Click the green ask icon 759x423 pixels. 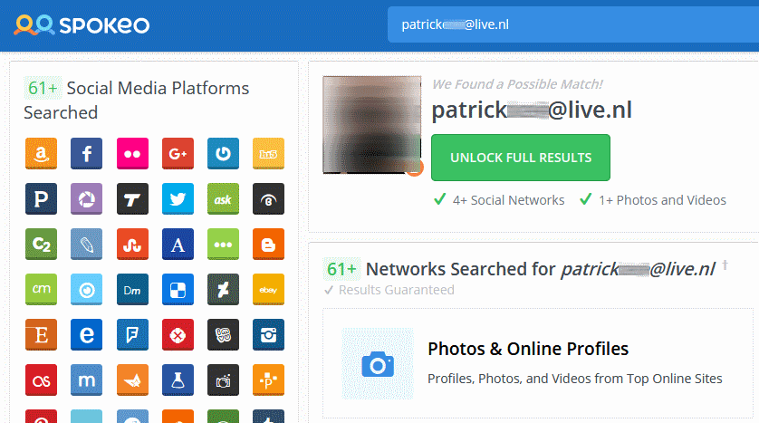[223, 199]
